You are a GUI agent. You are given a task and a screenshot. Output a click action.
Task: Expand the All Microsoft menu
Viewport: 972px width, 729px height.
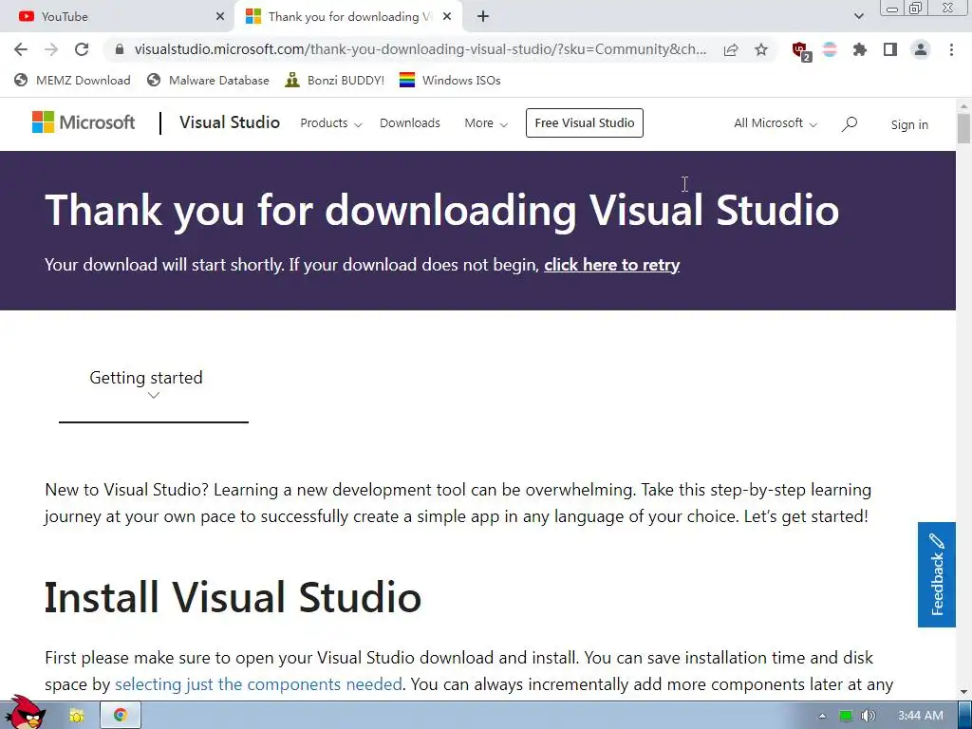tap(776, 123)
